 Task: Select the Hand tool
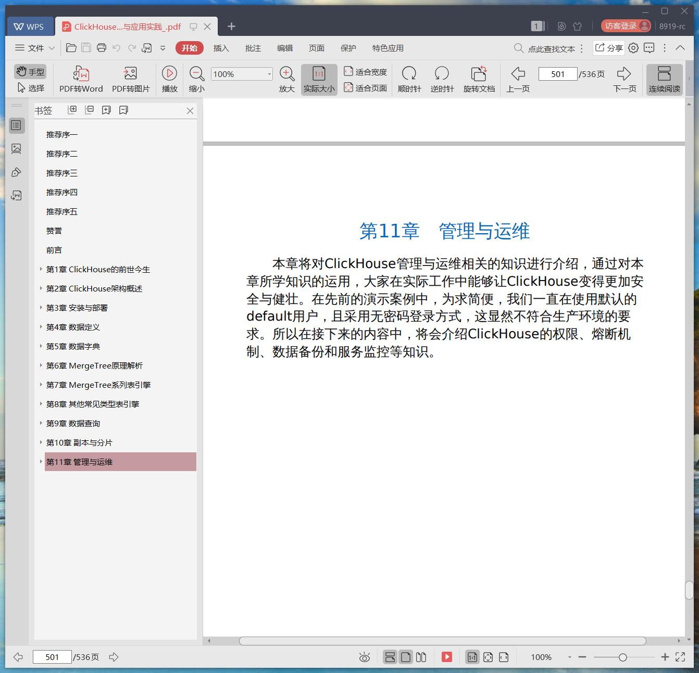coord(30,72)
